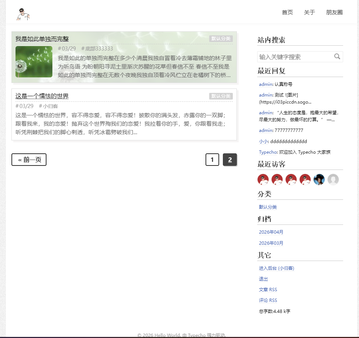359x338 pixels.
Task: Jump to page 1
Action: point(212,160)
